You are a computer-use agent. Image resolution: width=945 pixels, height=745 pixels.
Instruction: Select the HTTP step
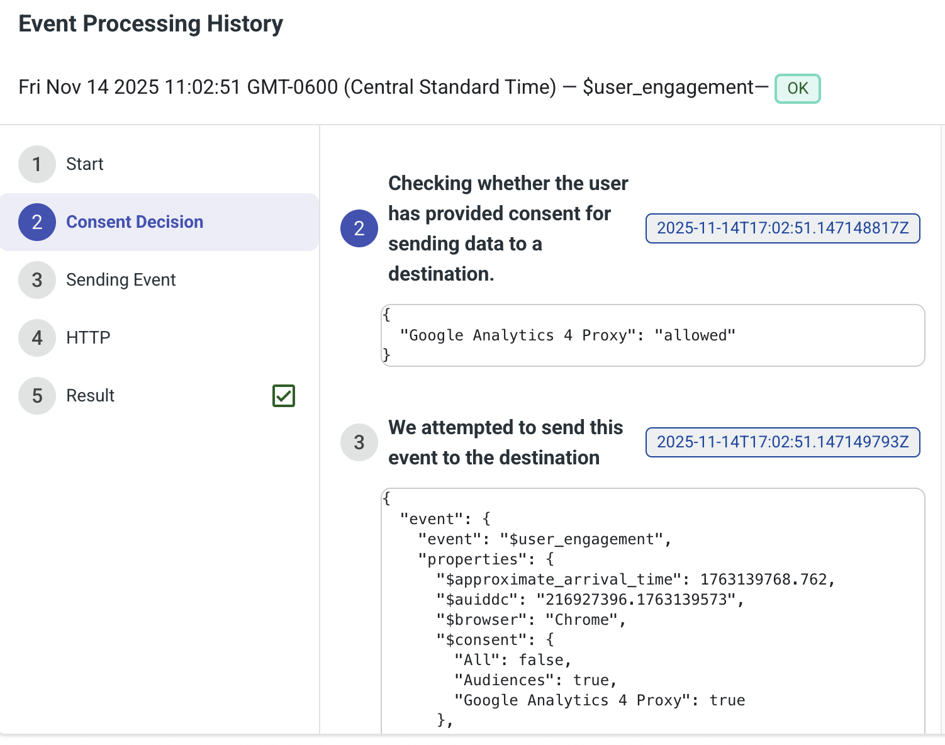tap(88, 338)
